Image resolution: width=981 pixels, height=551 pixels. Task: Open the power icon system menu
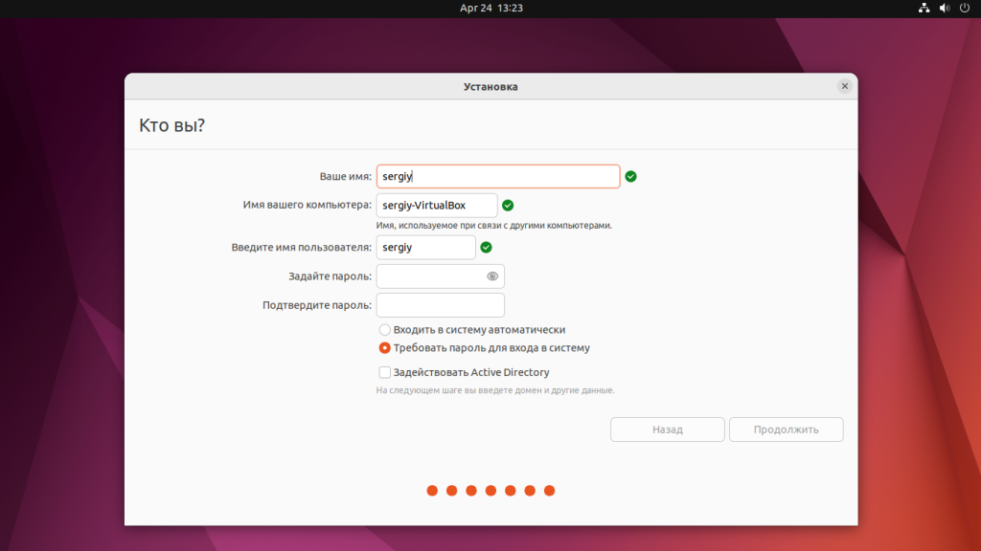tap(964, 8)
